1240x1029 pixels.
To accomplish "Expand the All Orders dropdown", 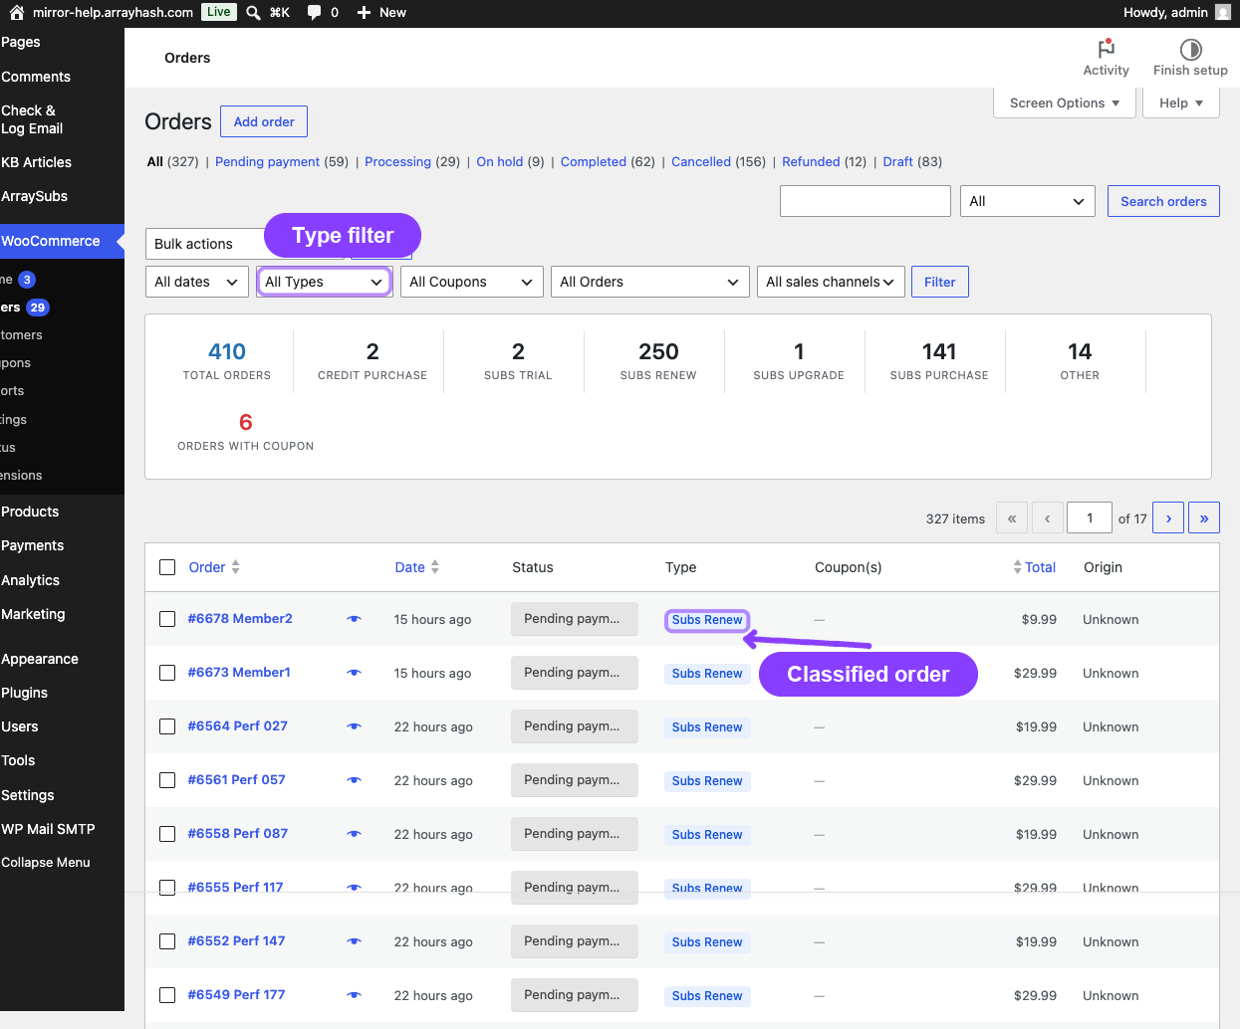I will tap(650, 282).
